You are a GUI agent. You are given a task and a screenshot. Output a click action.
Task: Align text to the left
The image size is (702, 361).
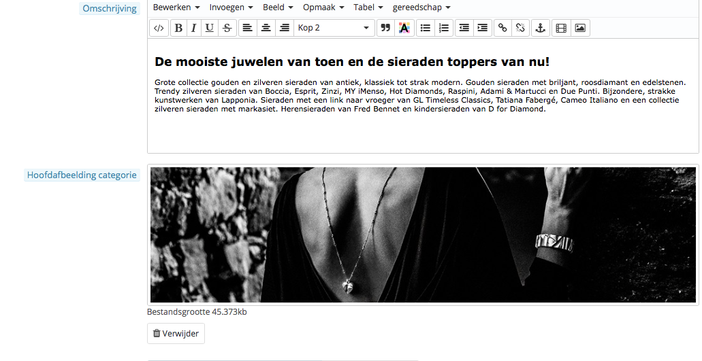pos(247,28)
